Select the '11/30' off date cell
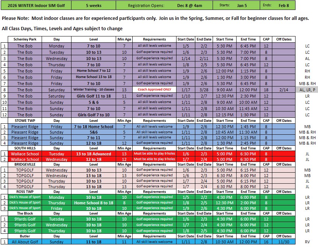This screenshot has height=247, width=318. pyautogui.click(x=284, y=242)
